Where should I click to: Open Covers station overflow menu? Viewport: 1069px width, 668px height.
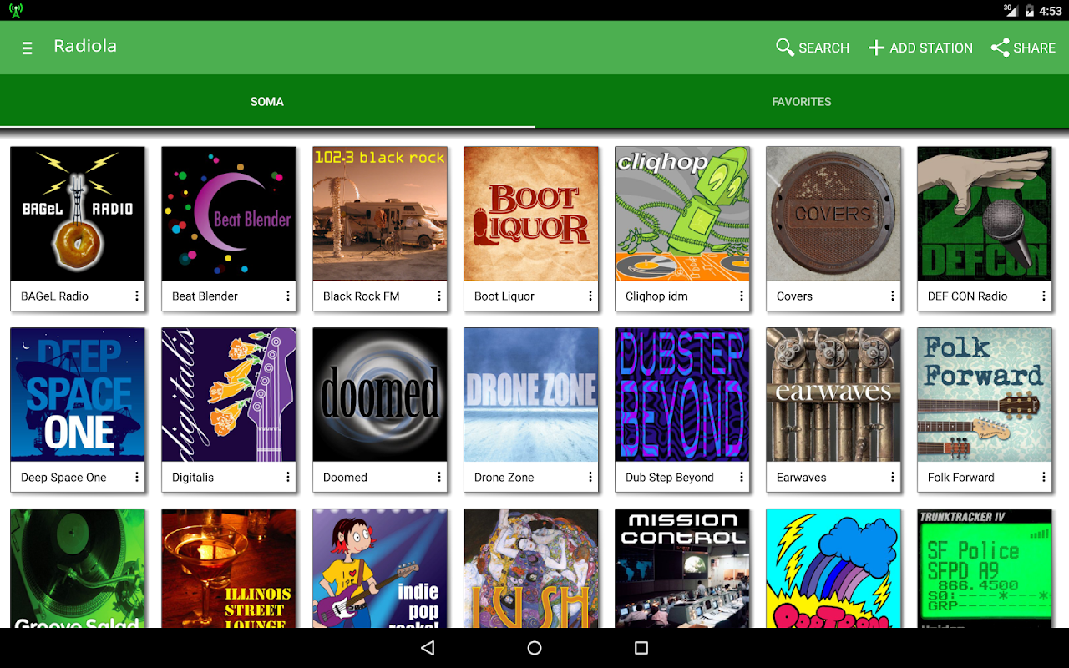pos(893,296)
